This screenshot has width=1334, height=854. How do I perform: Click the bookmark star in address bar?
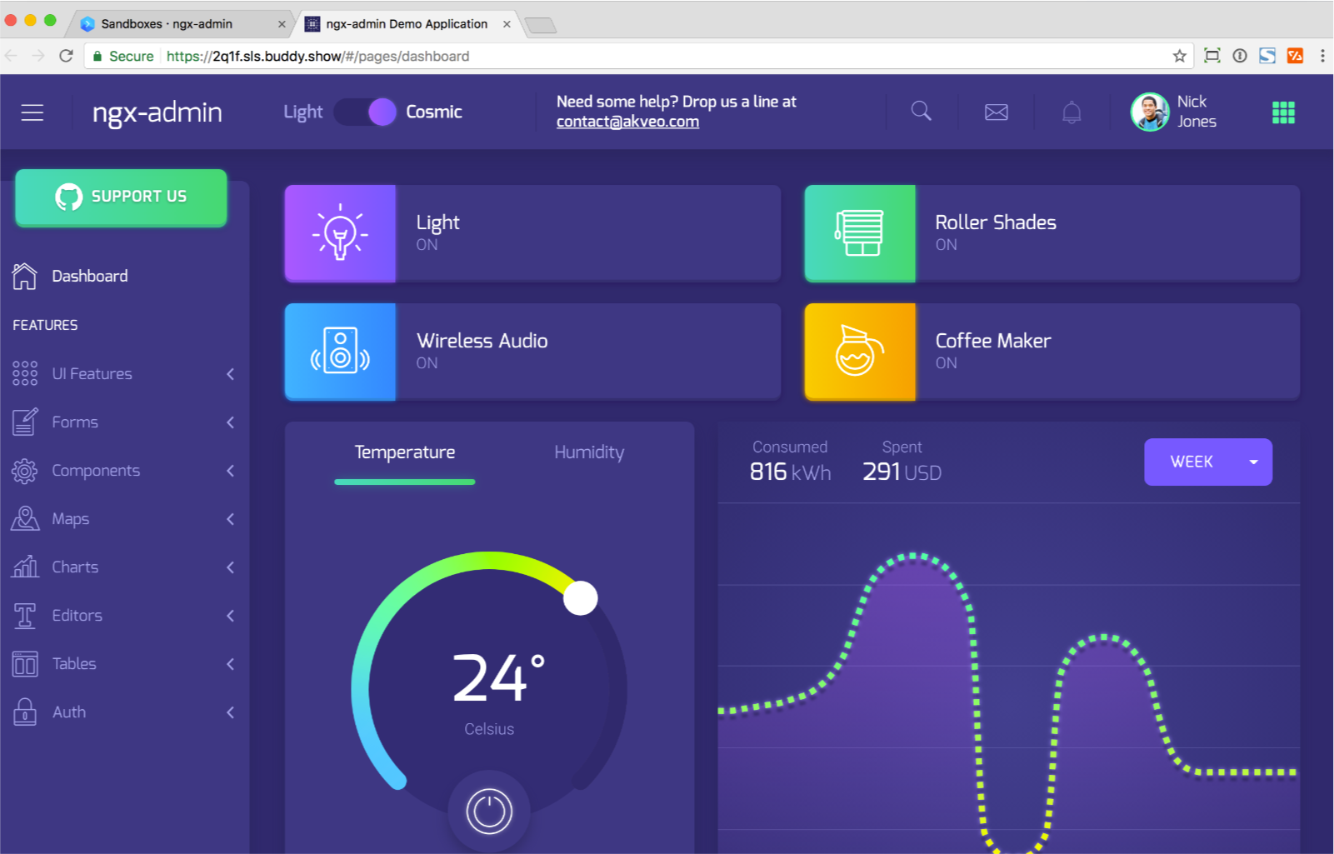(1179, 56)
